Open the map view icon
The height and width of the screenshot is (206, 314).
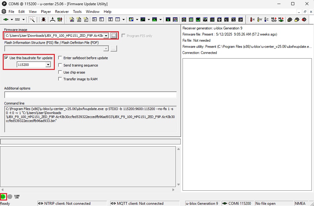coord(131,20)
